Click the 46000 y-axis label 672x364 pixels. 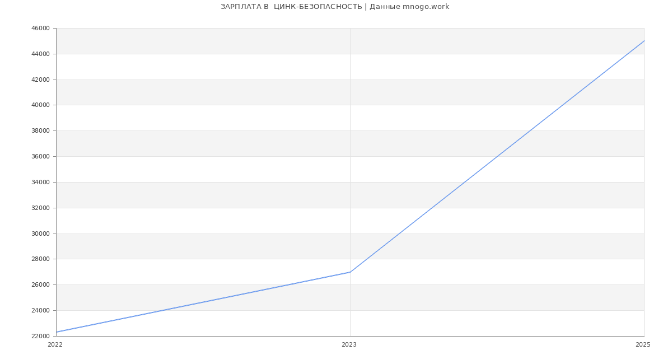pyautogui.click(x=40, y=29)
